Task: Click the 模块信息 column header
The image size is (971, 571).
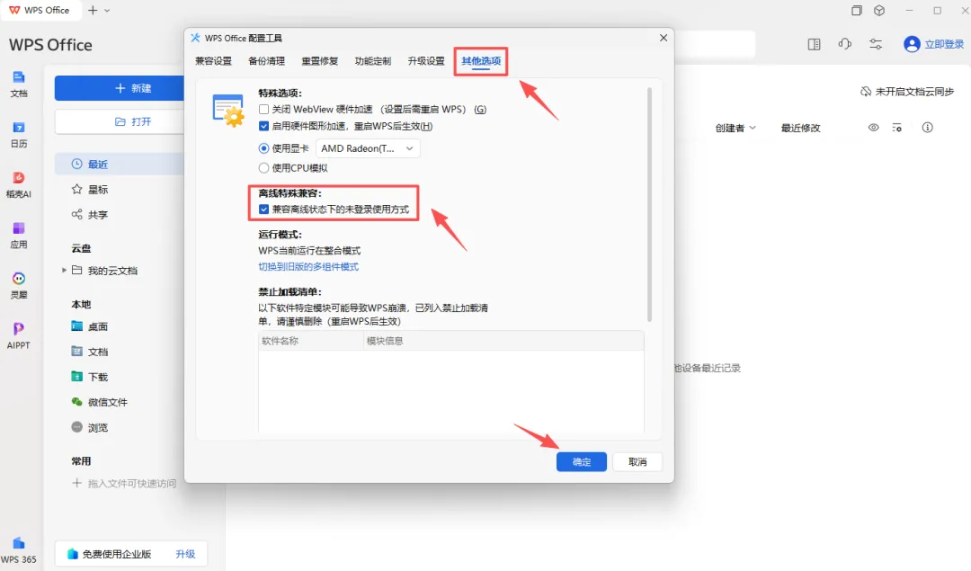Action: [503, 341]
